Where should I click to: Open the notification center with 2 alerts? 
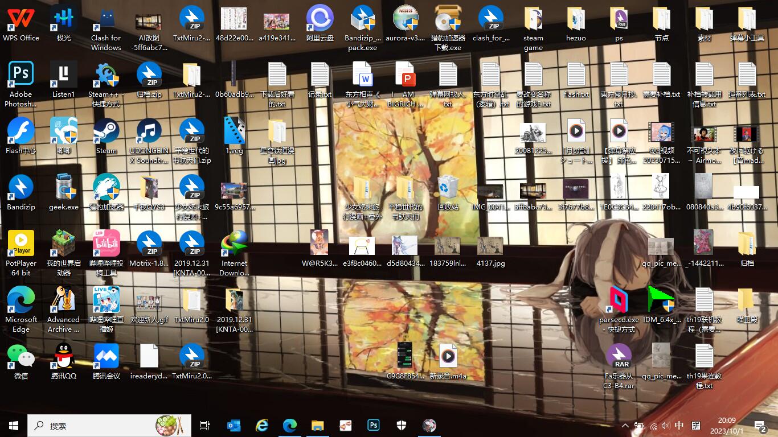[x=760, y=426]
